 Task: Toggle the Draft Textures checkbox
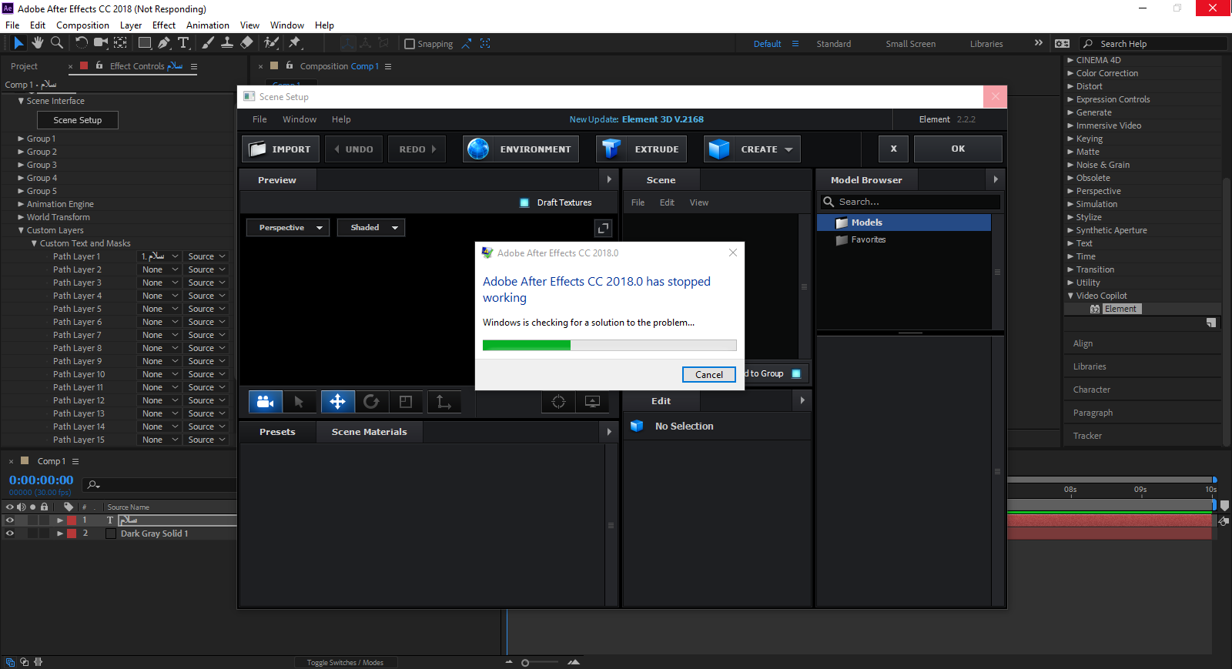(524, 202)
